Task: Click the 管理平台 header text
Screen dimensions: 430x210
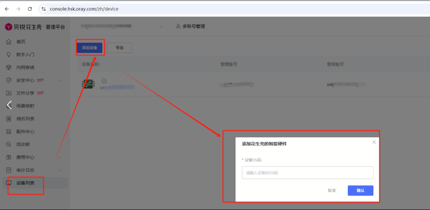Action: [55, 27]
